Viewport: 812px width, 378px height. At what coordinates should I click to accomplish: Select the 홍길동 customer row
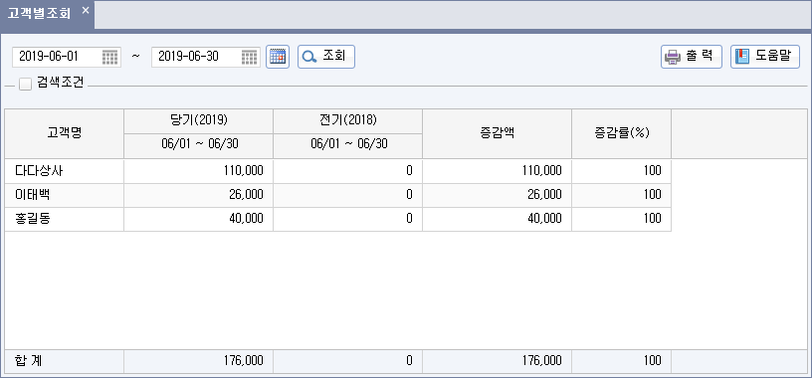tap(338, 219)
